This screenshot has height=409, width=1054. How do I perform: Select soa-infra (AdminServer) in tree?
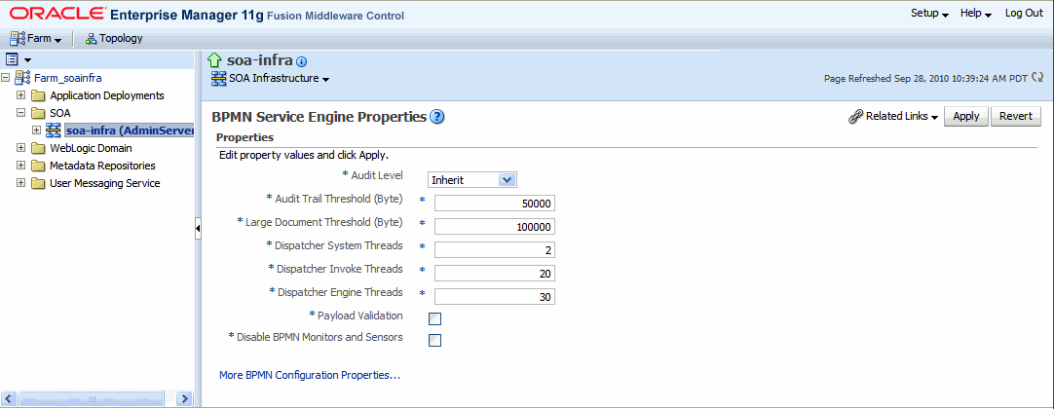130,130
